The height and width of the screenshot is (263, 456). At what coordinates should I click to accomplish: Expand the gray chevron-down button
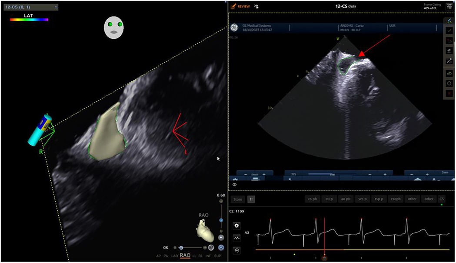[221, 238]
